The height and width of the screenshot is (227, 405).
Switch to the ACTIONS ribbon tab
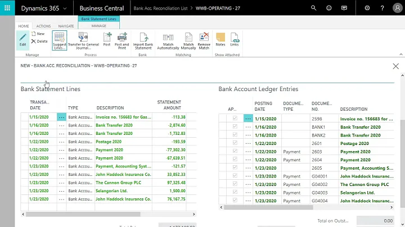tap(43, 26)
